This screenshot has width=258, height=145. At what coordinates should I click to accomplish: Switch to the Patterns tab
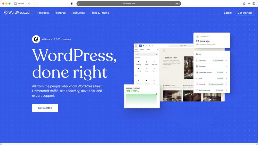pos(142,50)
